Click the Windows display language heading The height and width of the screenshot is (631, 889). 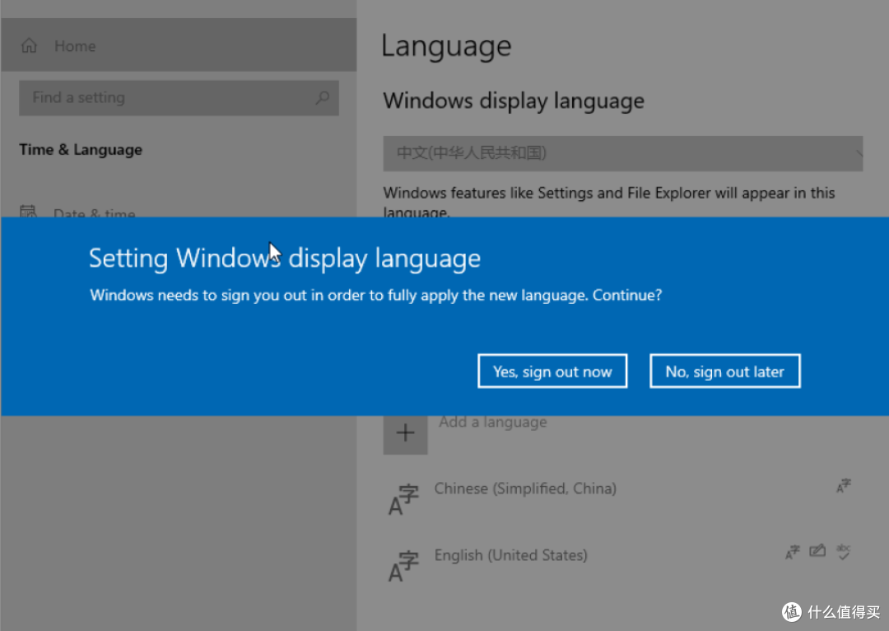coord(514,101)
